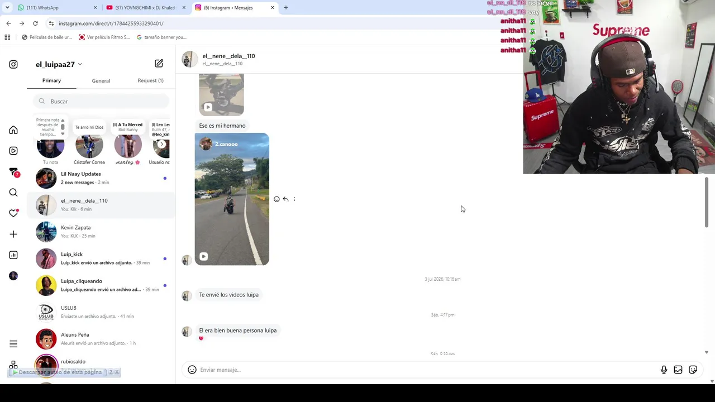Open the emoji picker in message box
This screenshot has width=715, height=402.
point(192,370)
